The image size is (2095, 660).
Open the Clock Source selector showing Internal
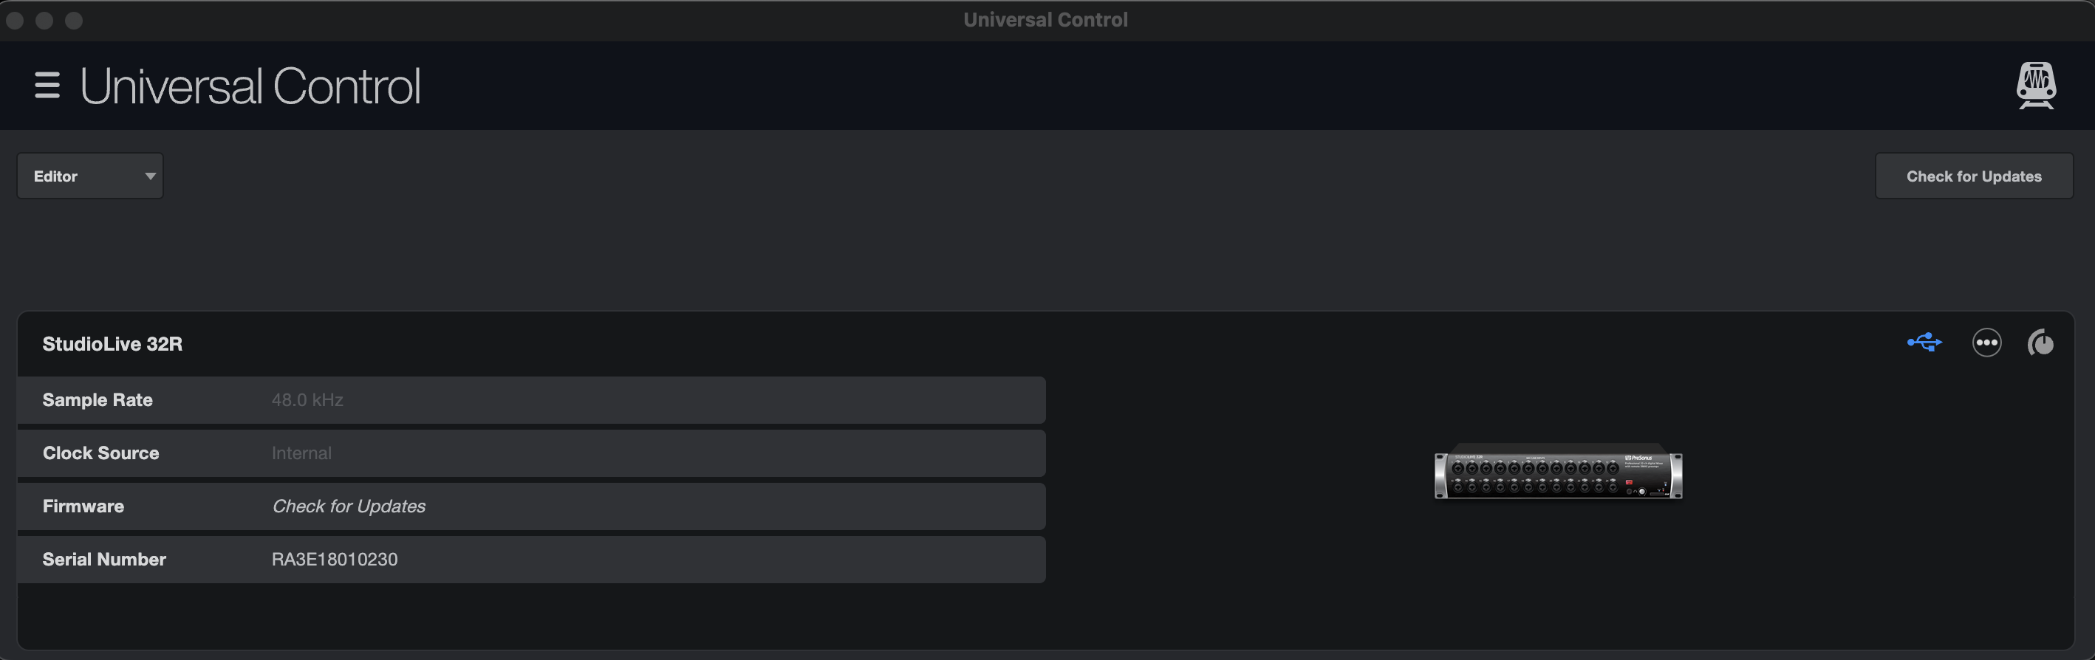coord(530,453)
